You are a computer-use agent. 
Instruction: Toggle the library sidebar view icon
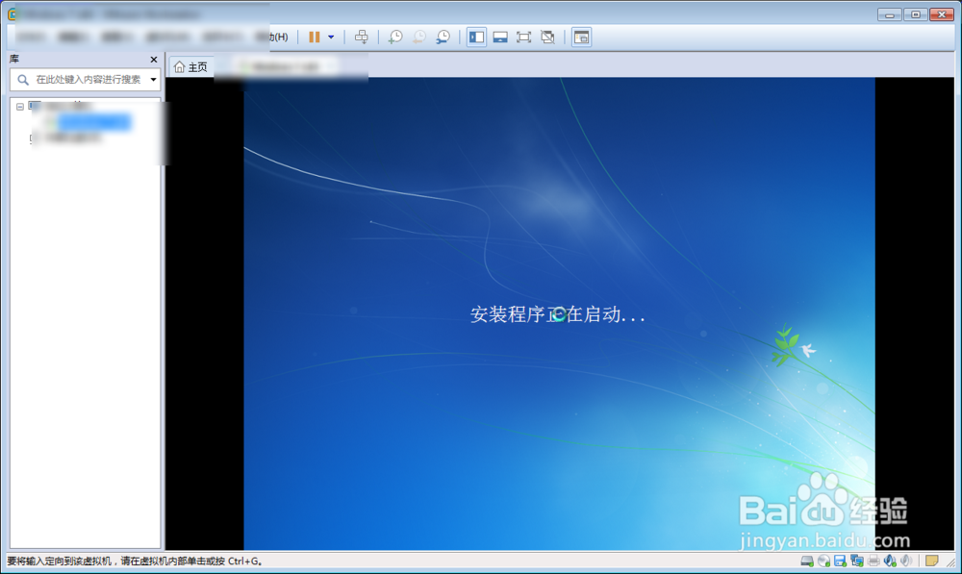point(476,37)
